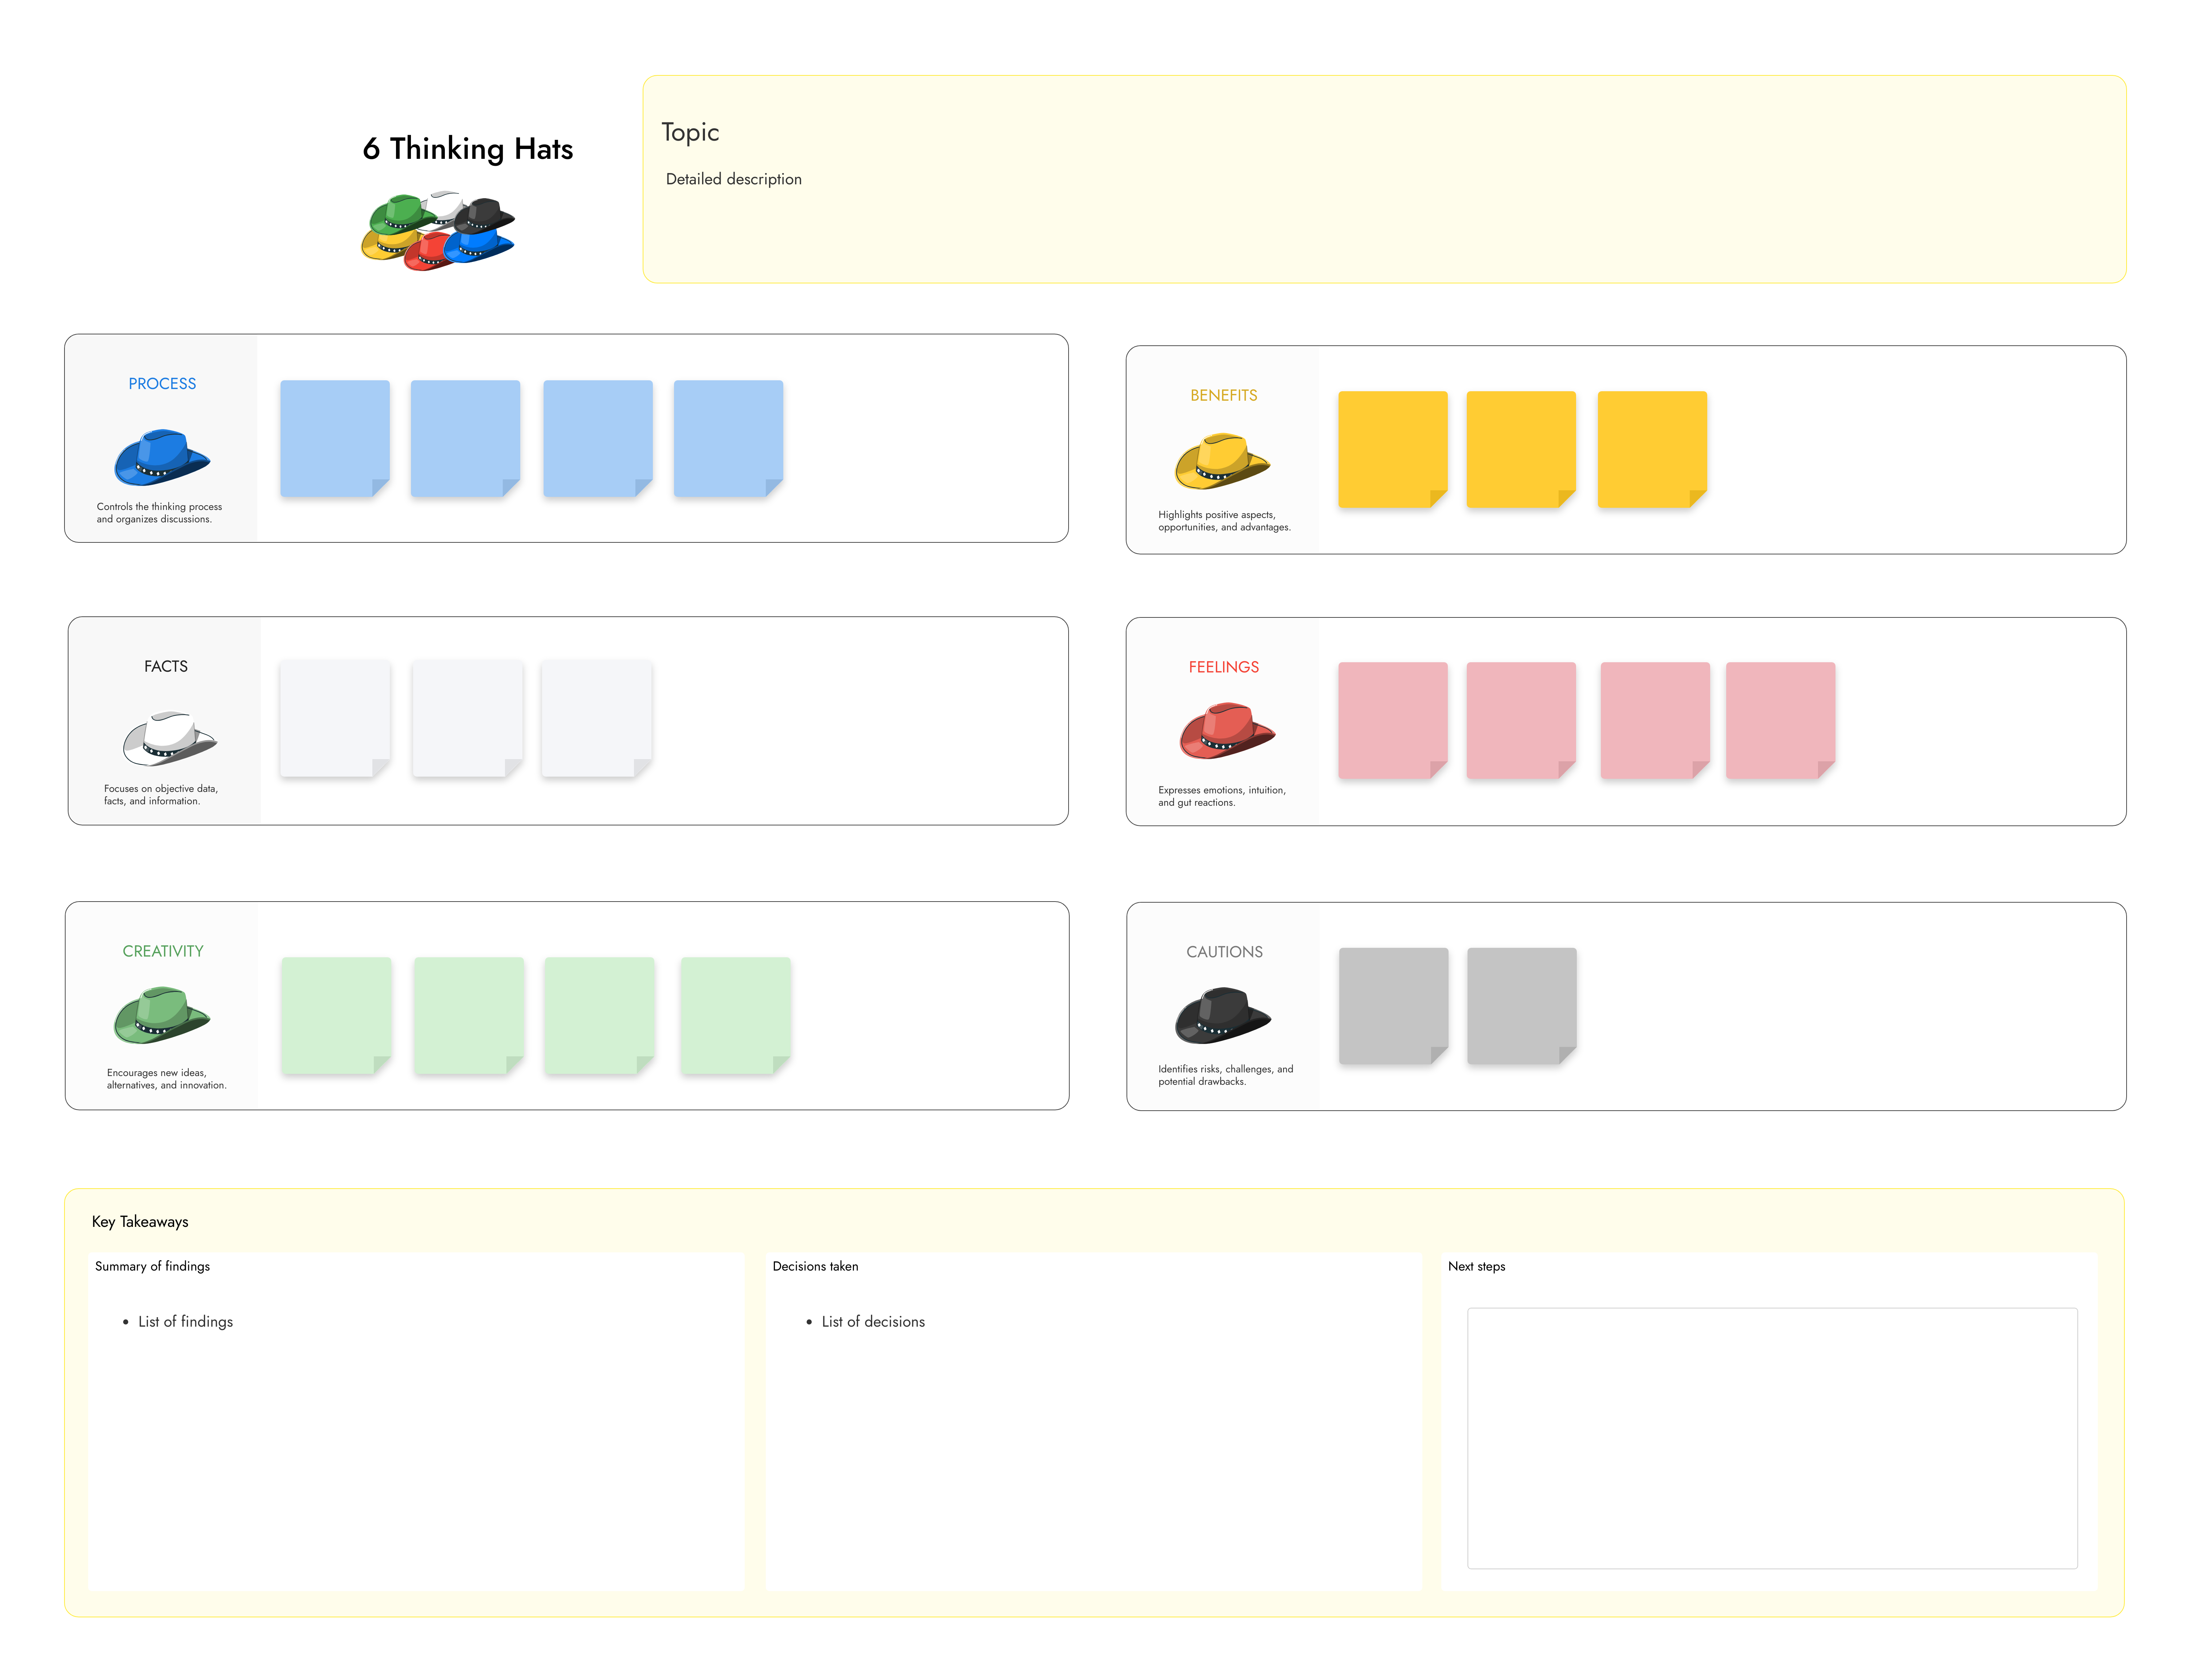Click the blue Process hat icon
Viewport: 2202px width, 1680px height.
[162, 458]
